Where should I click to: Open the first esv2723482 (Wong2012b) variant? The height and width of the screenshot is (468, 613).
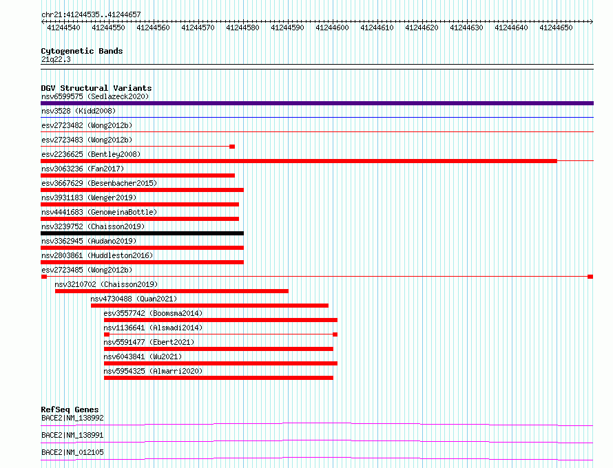pos(87,125)
